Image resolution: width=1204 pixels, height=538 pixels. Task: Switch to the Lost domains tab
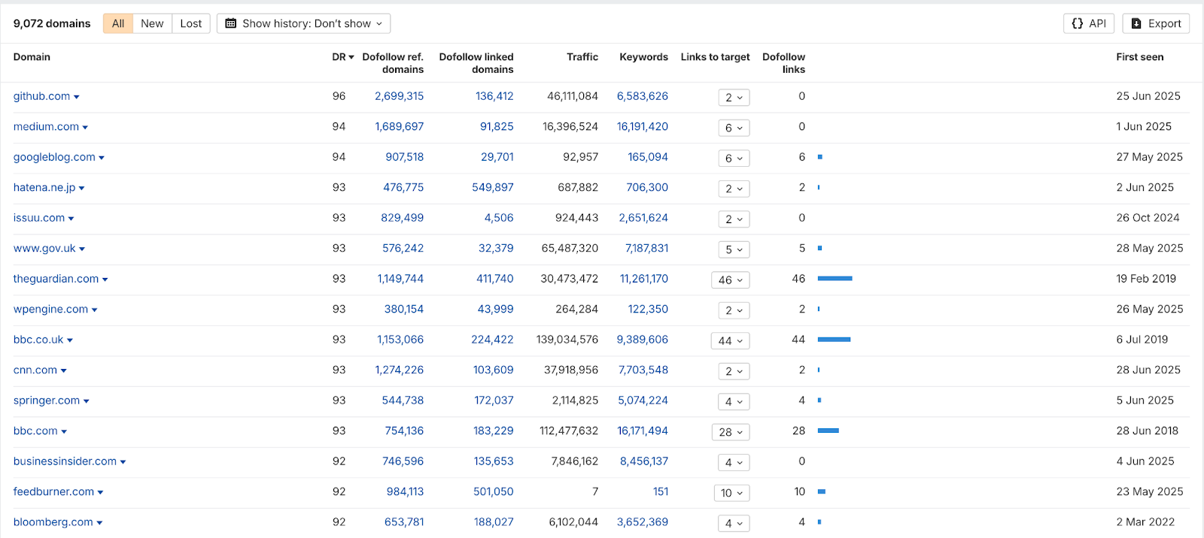pos(191,23)
